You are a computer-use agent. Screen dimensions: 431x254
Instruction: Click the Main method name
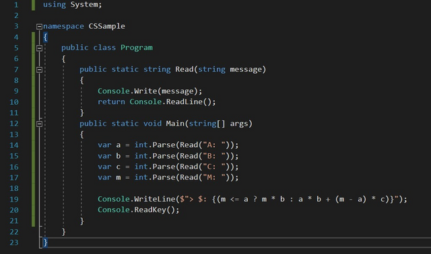[175, 124]
